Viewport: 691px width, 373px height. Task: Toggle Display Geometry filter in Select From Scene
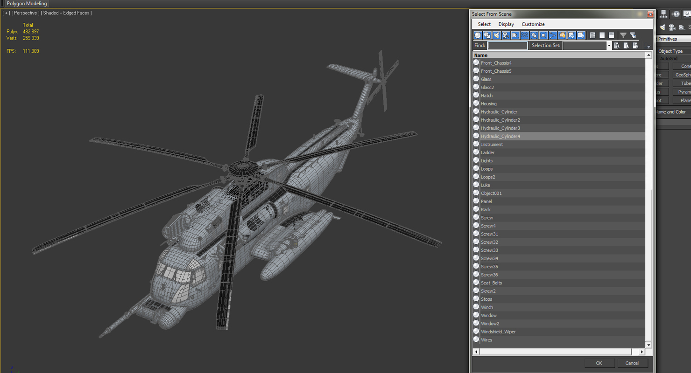point(478,35)
